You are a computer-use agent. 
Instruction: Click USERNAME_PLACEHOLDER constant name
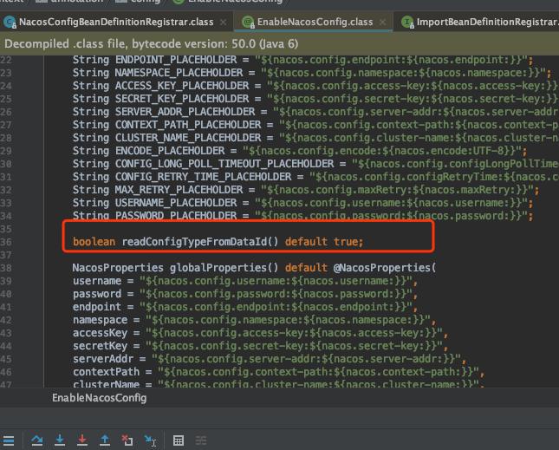176,203
